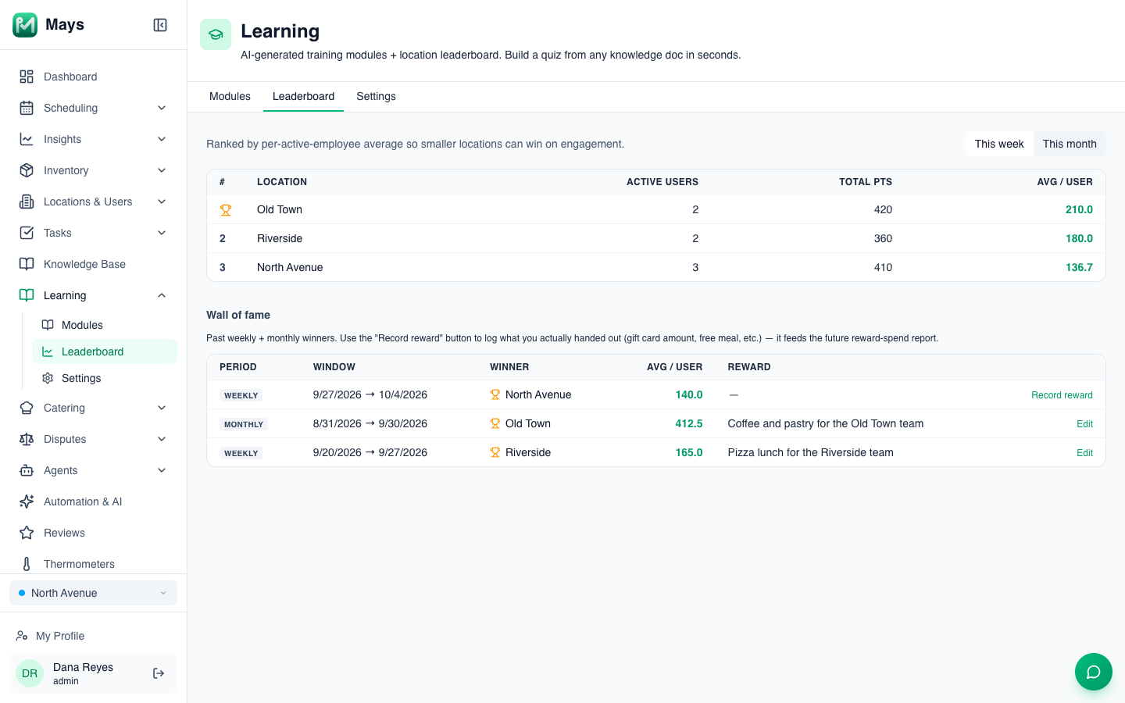Click Record reward for North Avenue
Viewport: 1125px width, 703px height.
click(1062, 395)
